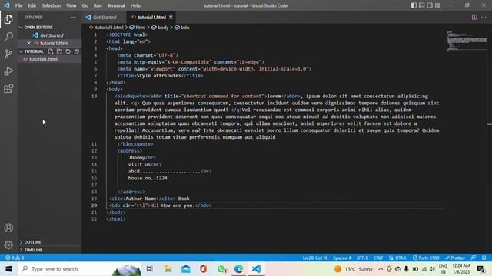Open the Source Control view

[8, 54]
